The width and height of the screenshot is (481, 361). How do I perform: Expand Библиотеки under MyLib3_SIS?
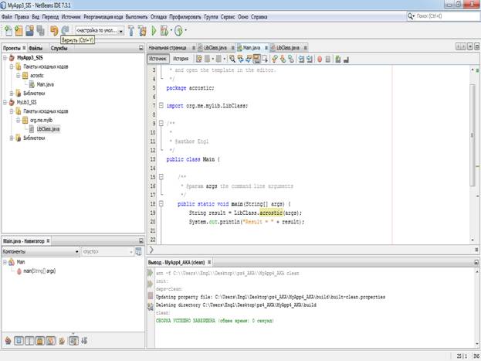(x=12, y=138)
